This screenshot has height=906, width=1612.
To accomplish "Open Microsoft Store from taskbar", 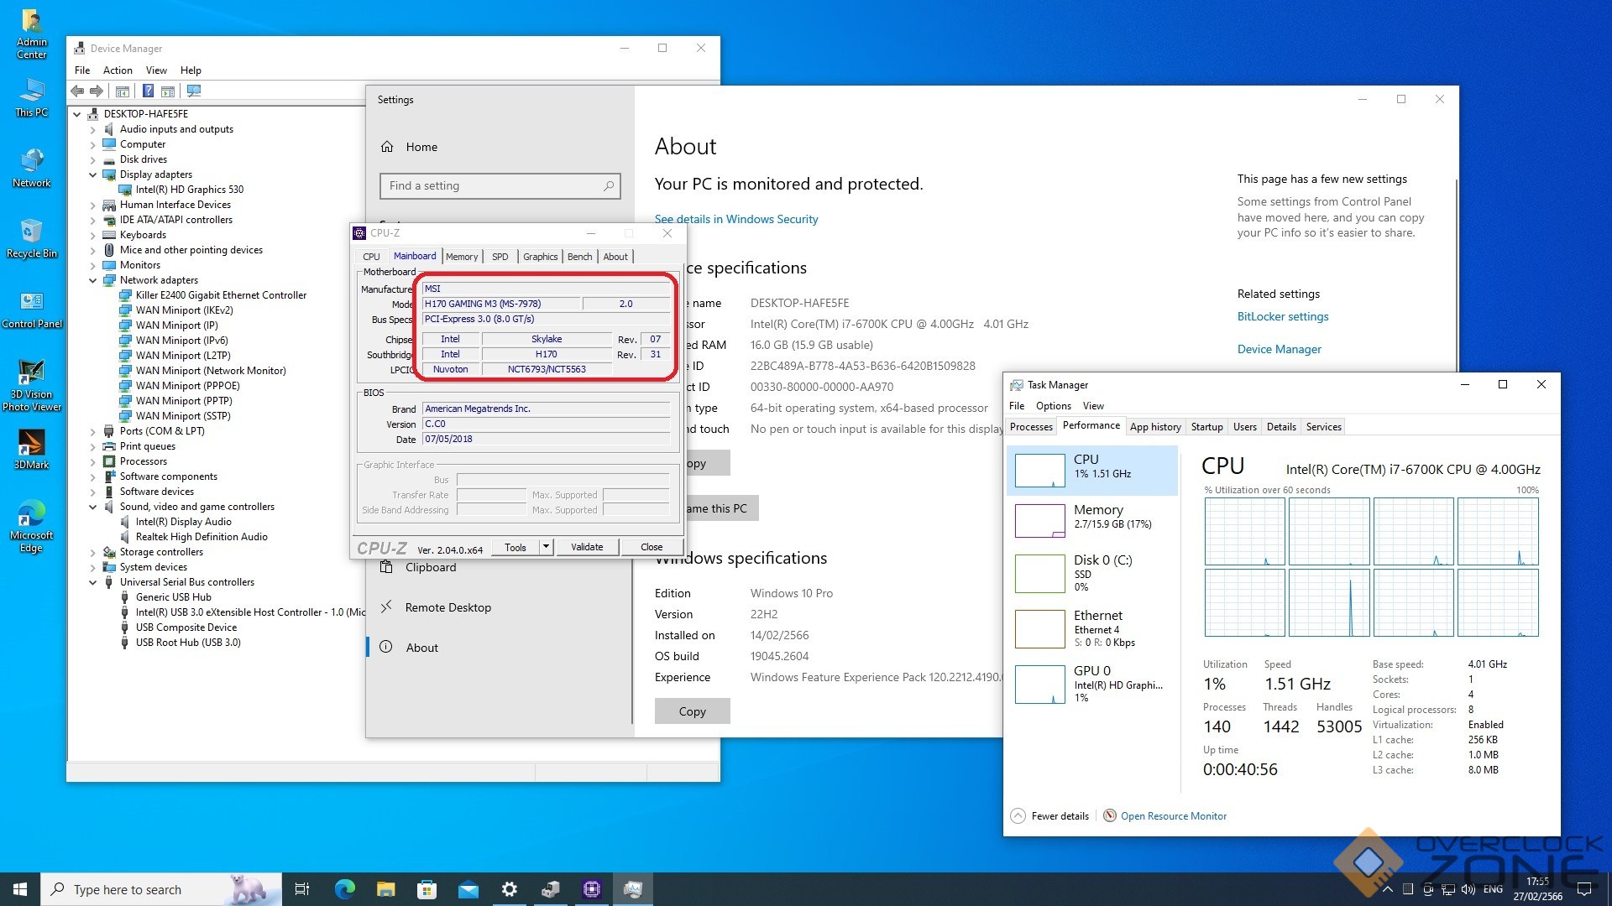I will pos(427,889).
